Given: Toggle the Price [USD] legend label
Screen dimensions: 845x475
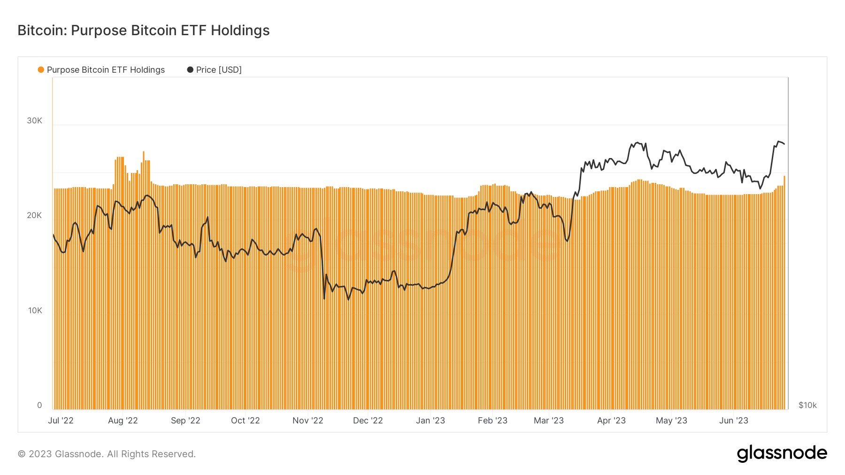Looking at the screenshot, I should pyautogui.click(x=219, y=70).
